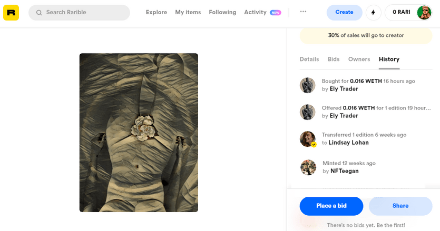Open Ely Trader avatar in Bought entry
This screenshot has height=231, width=440.
tap(308, 85)
